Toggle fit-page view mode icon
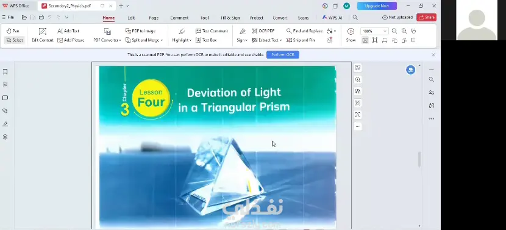Viewport: 506px width, 230px height. (x=375, y=40)
